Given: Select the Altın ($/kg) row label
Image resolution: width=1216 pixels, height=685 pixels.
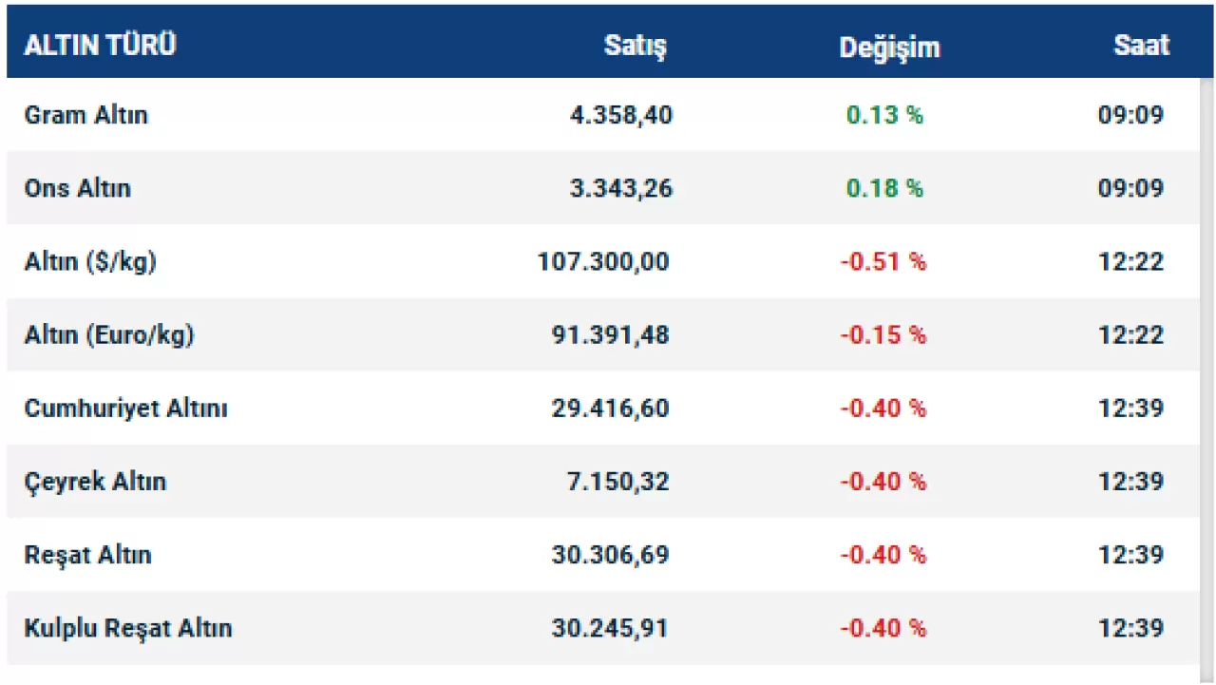Looking at the screenshot, I should [90, 261].
